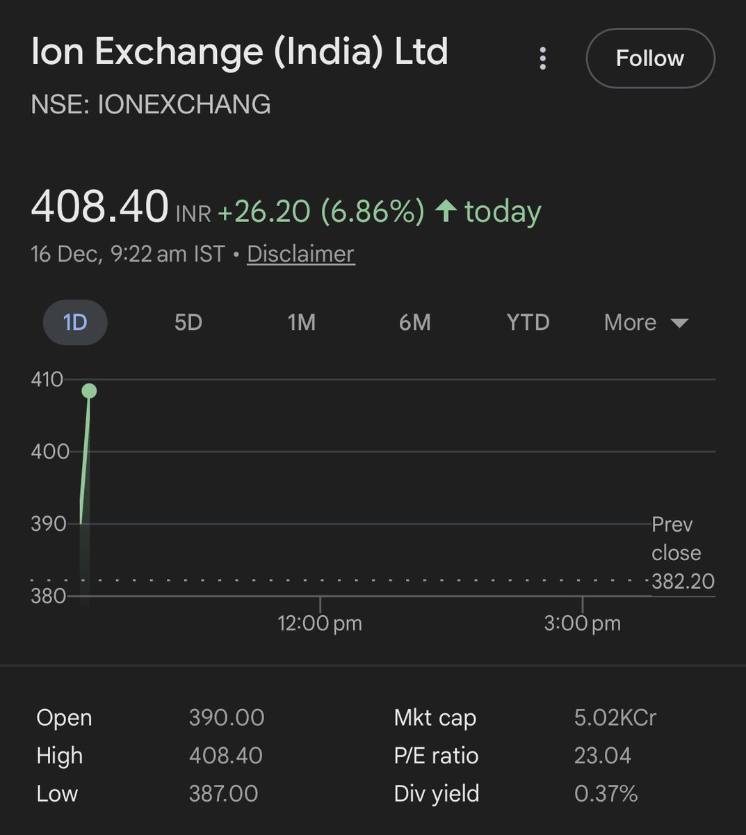This screenshot has height=835, width=746.
Task: Click the Div yield value 0.37%
Action: click(x=606, y=793)
